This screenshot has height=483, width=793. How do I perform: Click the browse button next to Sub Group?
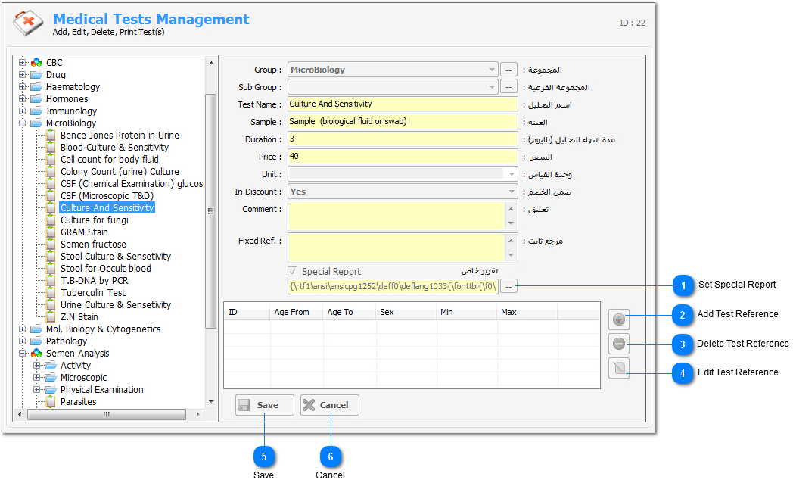[x=508, y=87]
